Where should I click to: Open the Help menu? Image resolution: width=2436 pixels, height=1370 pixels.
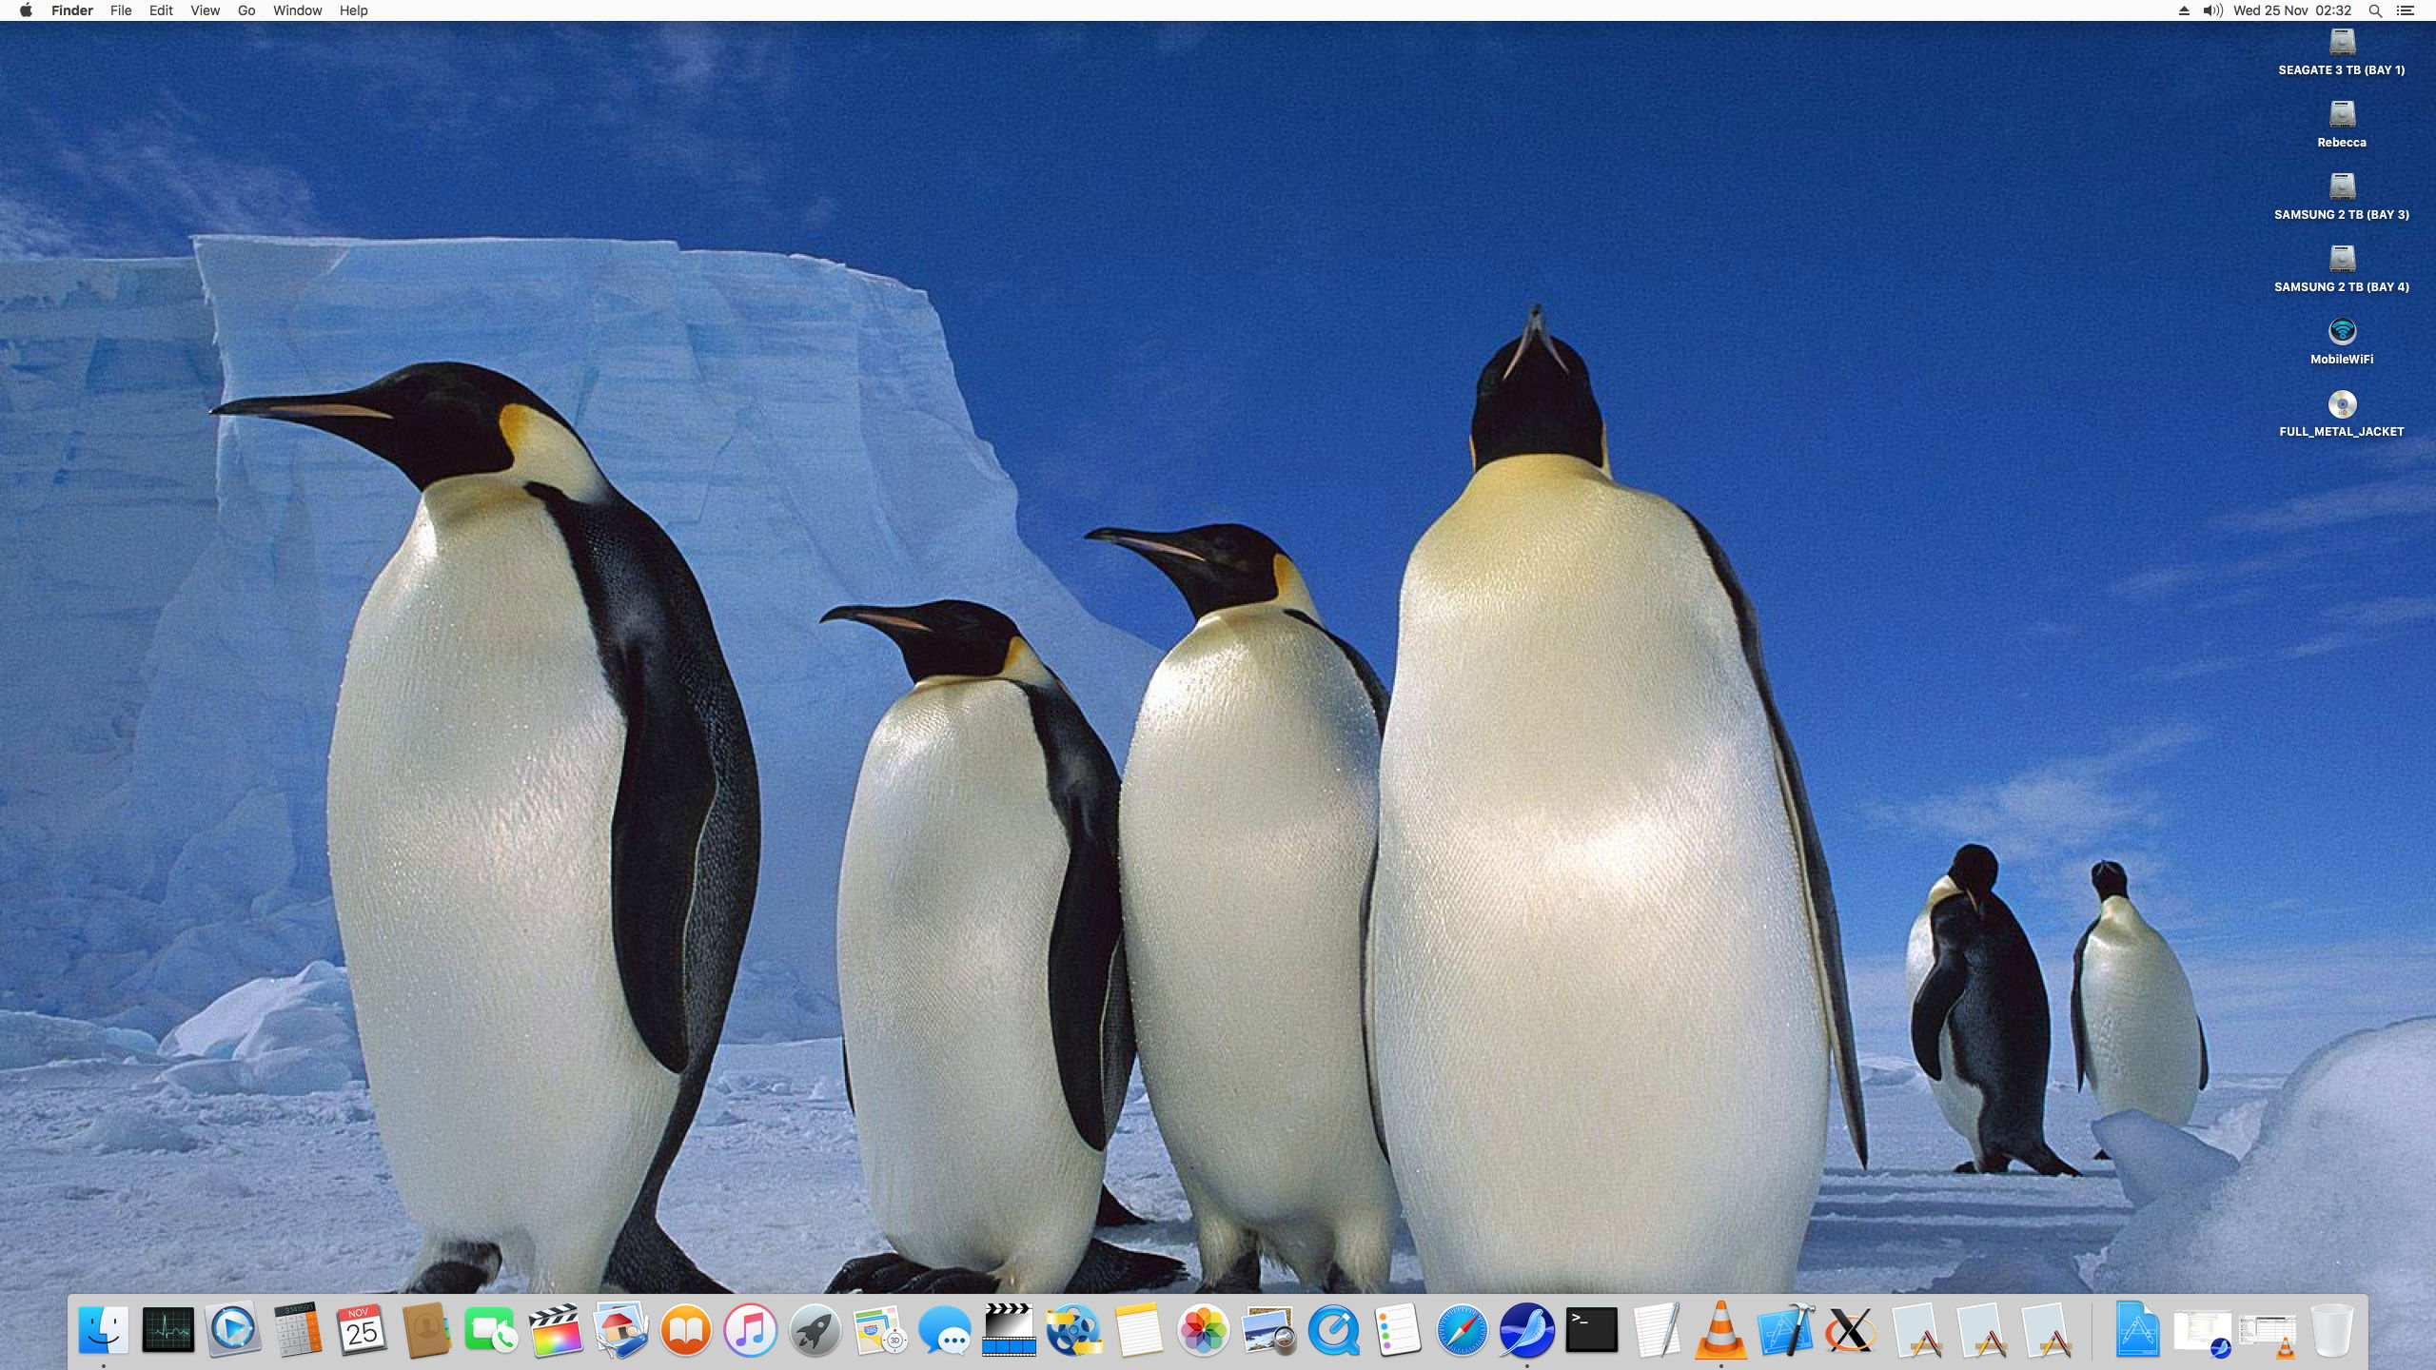tap(353, 10)
